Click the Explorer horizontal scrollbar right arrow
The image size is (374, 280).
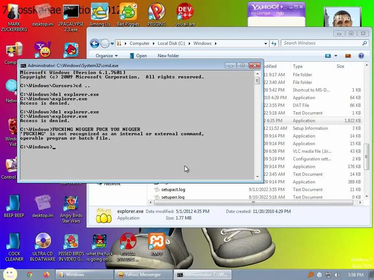coord(360,203)
